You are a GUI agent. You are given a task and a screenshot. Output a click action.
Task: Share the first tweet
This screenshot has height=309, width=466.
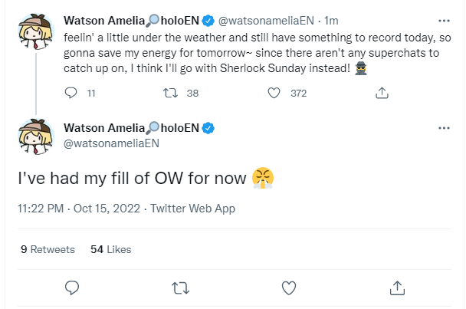381,93
